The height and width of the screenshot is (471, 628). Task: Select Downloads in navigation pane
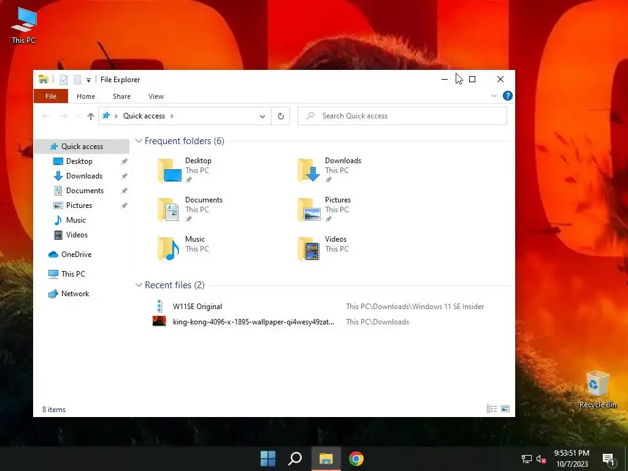coord(84,176)
